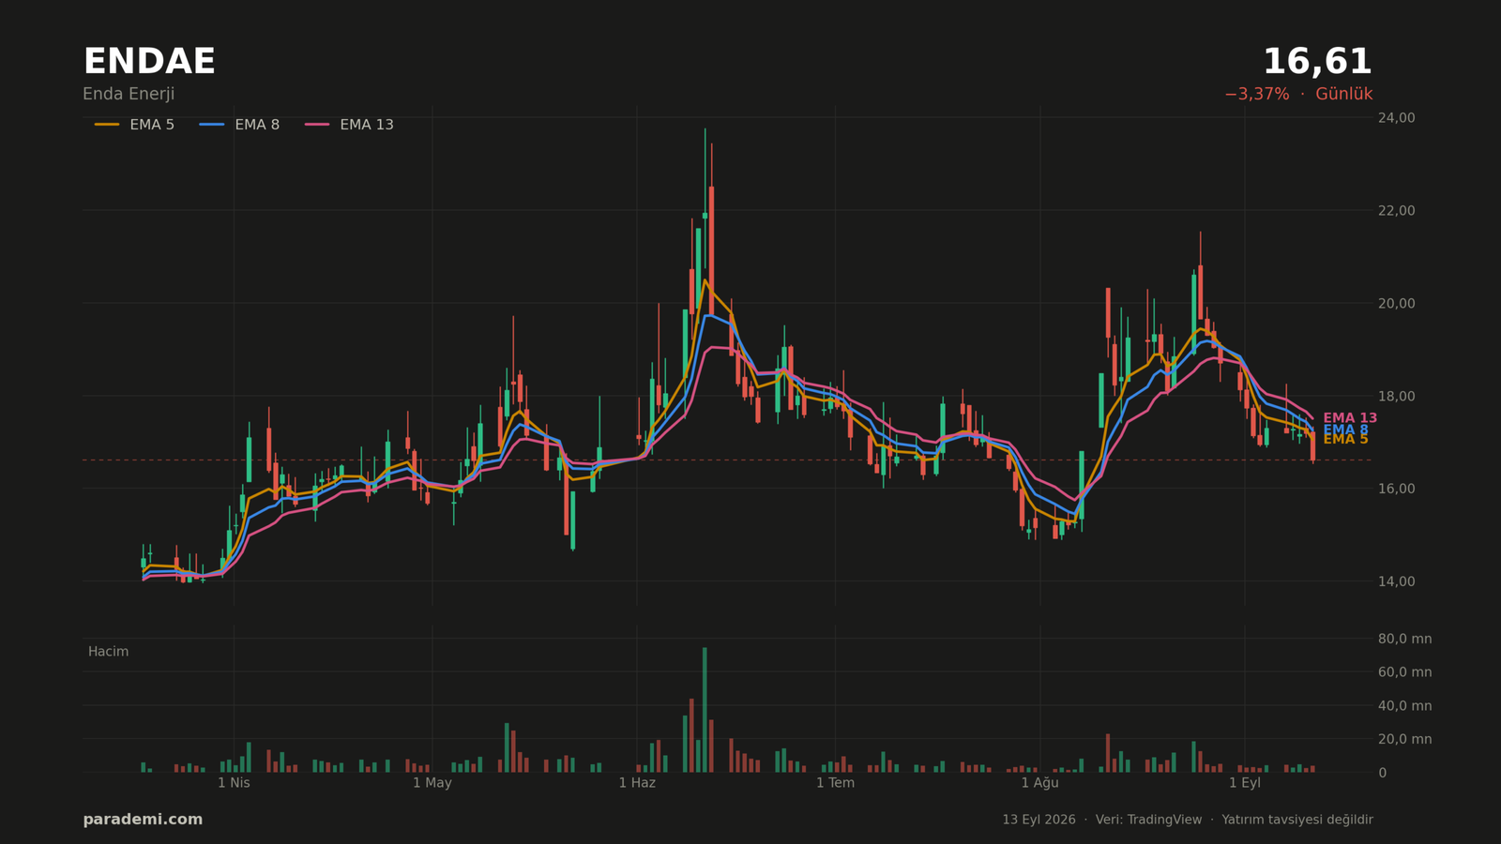1501x844 pixels.
Task: Click the 1 Haz date label
Action: coord(637,783)
